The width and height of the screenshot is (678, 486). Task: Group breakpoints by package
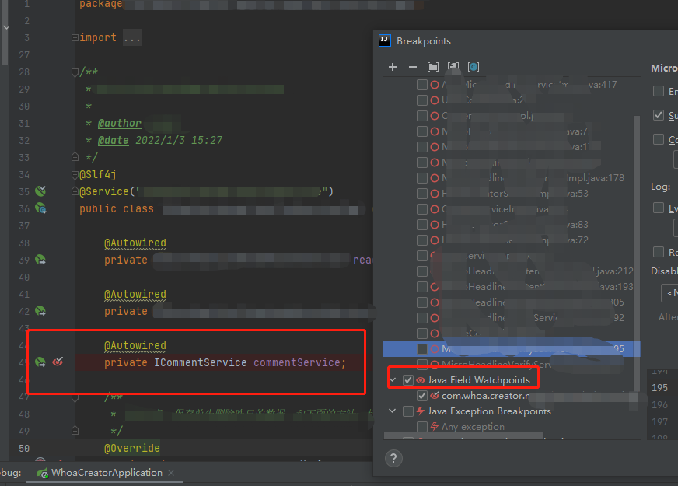coord(433,67)
